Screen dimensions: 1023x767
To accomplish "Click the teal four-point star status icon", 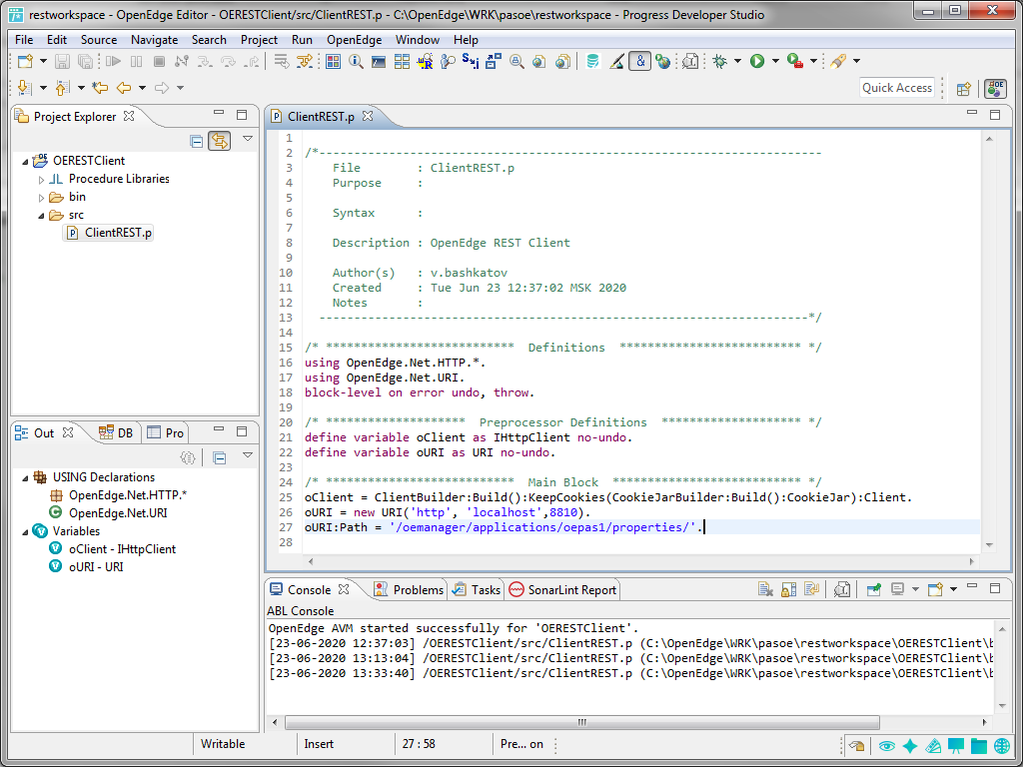I will point(909,745).
